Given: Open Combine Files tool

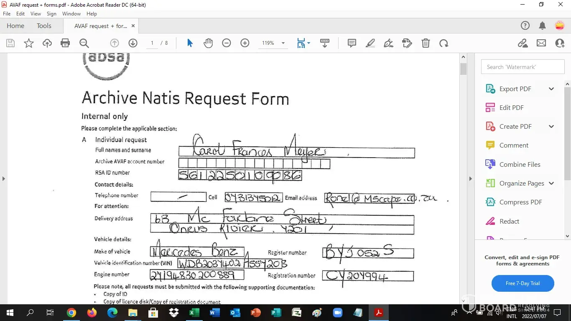Looking at the screenshot, I should tap(520, 164).
